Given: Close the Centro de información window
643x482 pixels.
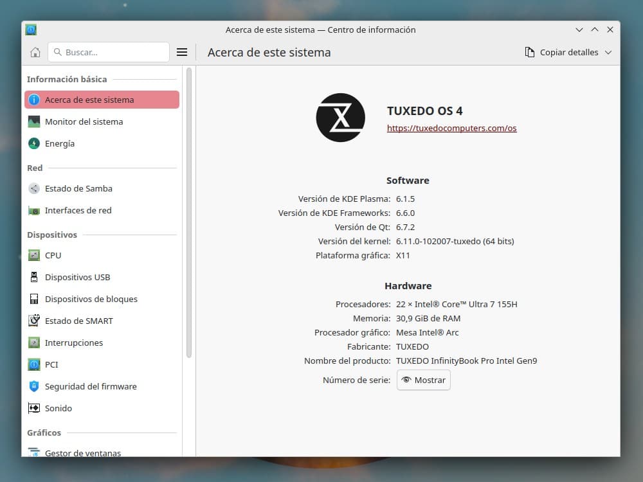Looking at the screenshot, I should (610, 30).
